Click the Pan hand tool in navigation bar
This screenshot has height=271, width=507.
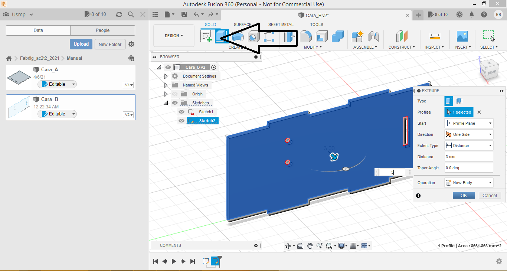(310, 246)
